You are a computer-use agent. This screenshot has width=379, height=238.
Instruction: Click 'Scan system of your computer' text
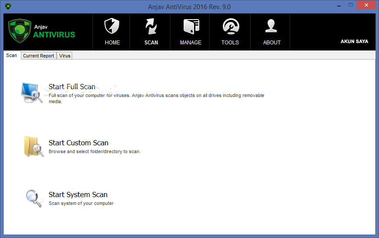[81, 203]
